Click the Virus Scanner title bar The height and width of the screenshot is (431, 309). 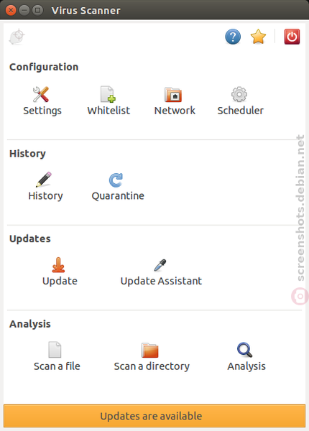[154, 10]
